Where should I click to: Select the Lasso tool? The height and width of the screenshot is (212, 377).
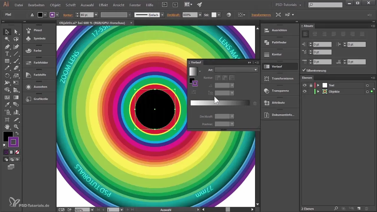point(16,39)
